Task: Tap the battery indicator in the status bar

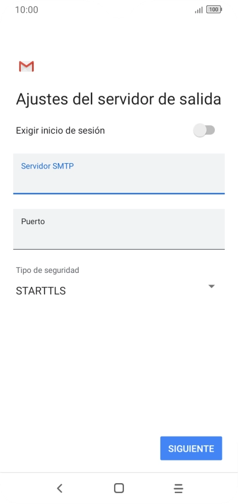Action: (x=214, y=10)
